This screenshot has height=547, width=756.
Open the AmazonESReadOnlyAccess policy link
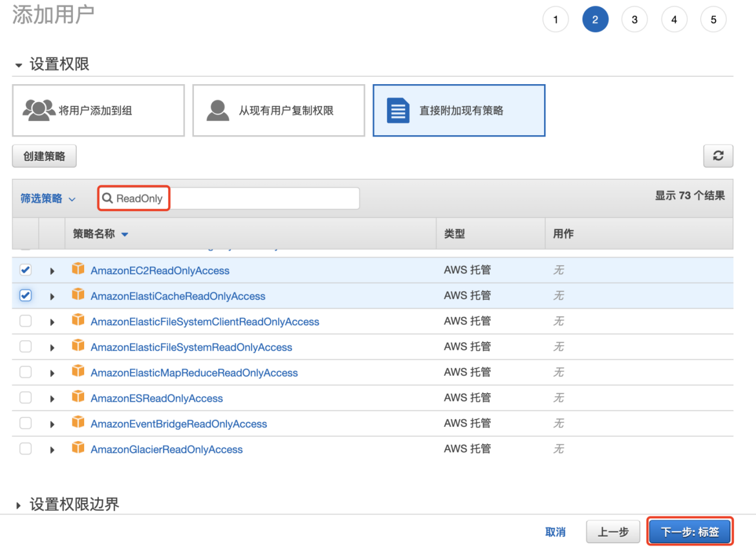click(x=157, y=398)
